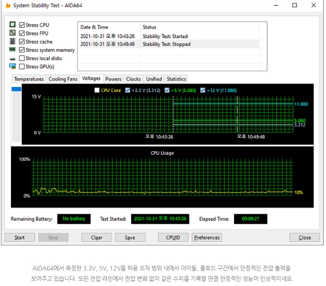Select the Stability Test: Started log row

(x=168, y=36)
